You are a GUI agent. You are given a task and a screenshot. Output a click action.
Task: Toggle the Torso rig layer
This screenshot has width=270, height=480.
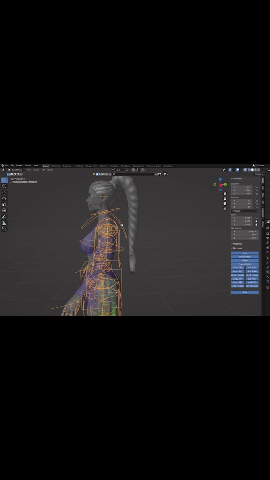(x=245, y=253)
